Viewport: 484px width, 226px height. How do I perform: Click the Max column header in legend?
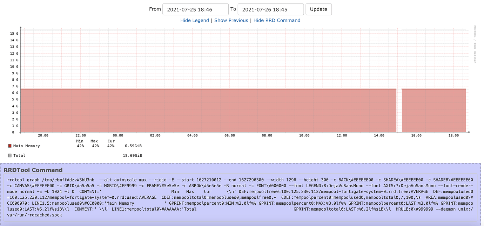click(94, 141)
